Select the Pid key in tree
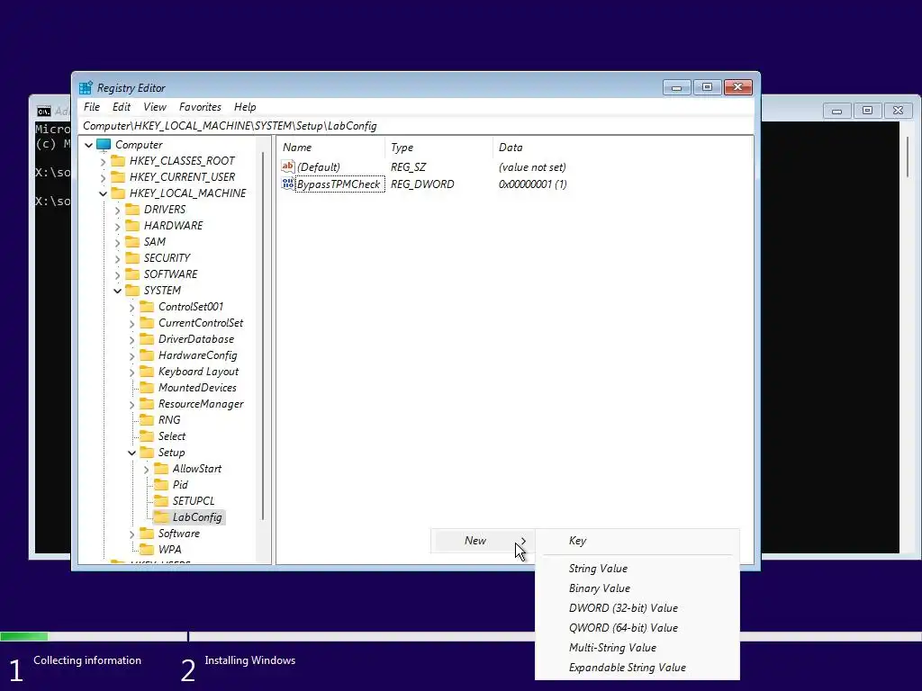The image size is (922, 691). 180,485
